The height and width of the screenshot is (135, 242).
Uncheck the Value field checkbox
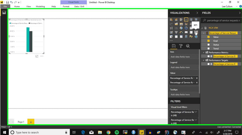coord(209,37)
